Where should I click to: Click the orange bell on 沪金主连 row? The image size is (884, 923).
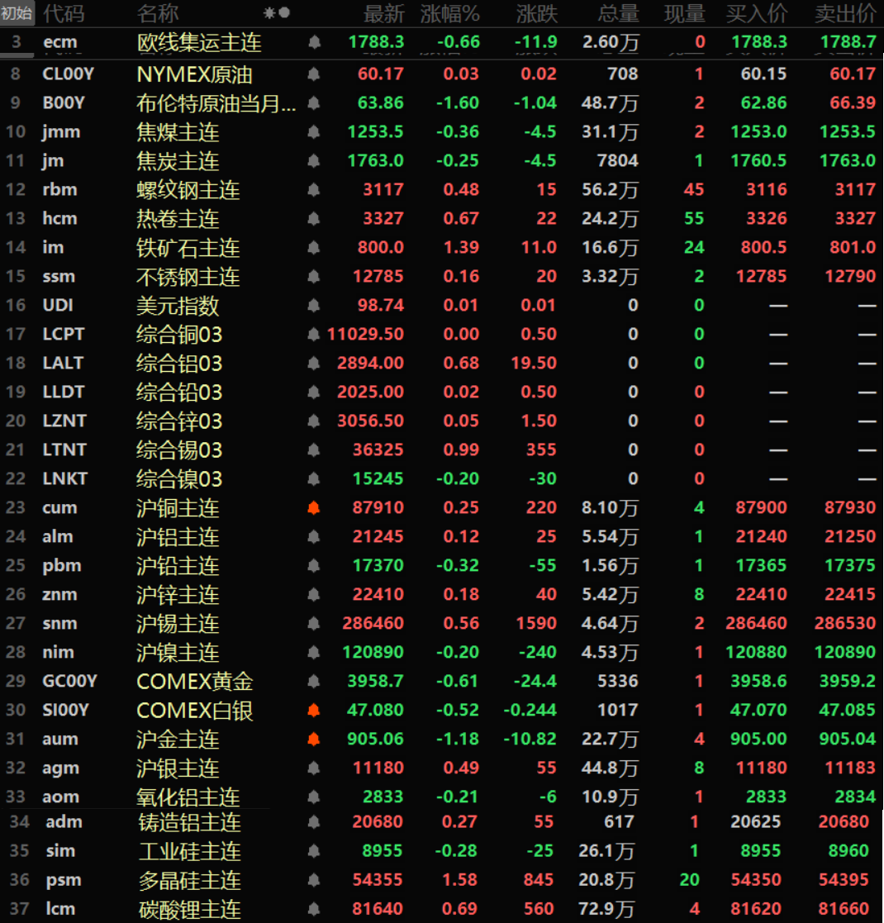point(314,740)
